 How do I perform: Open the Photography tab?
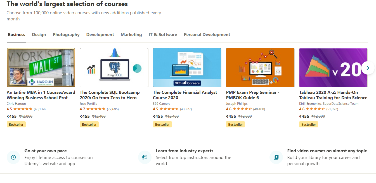point(66,35)
